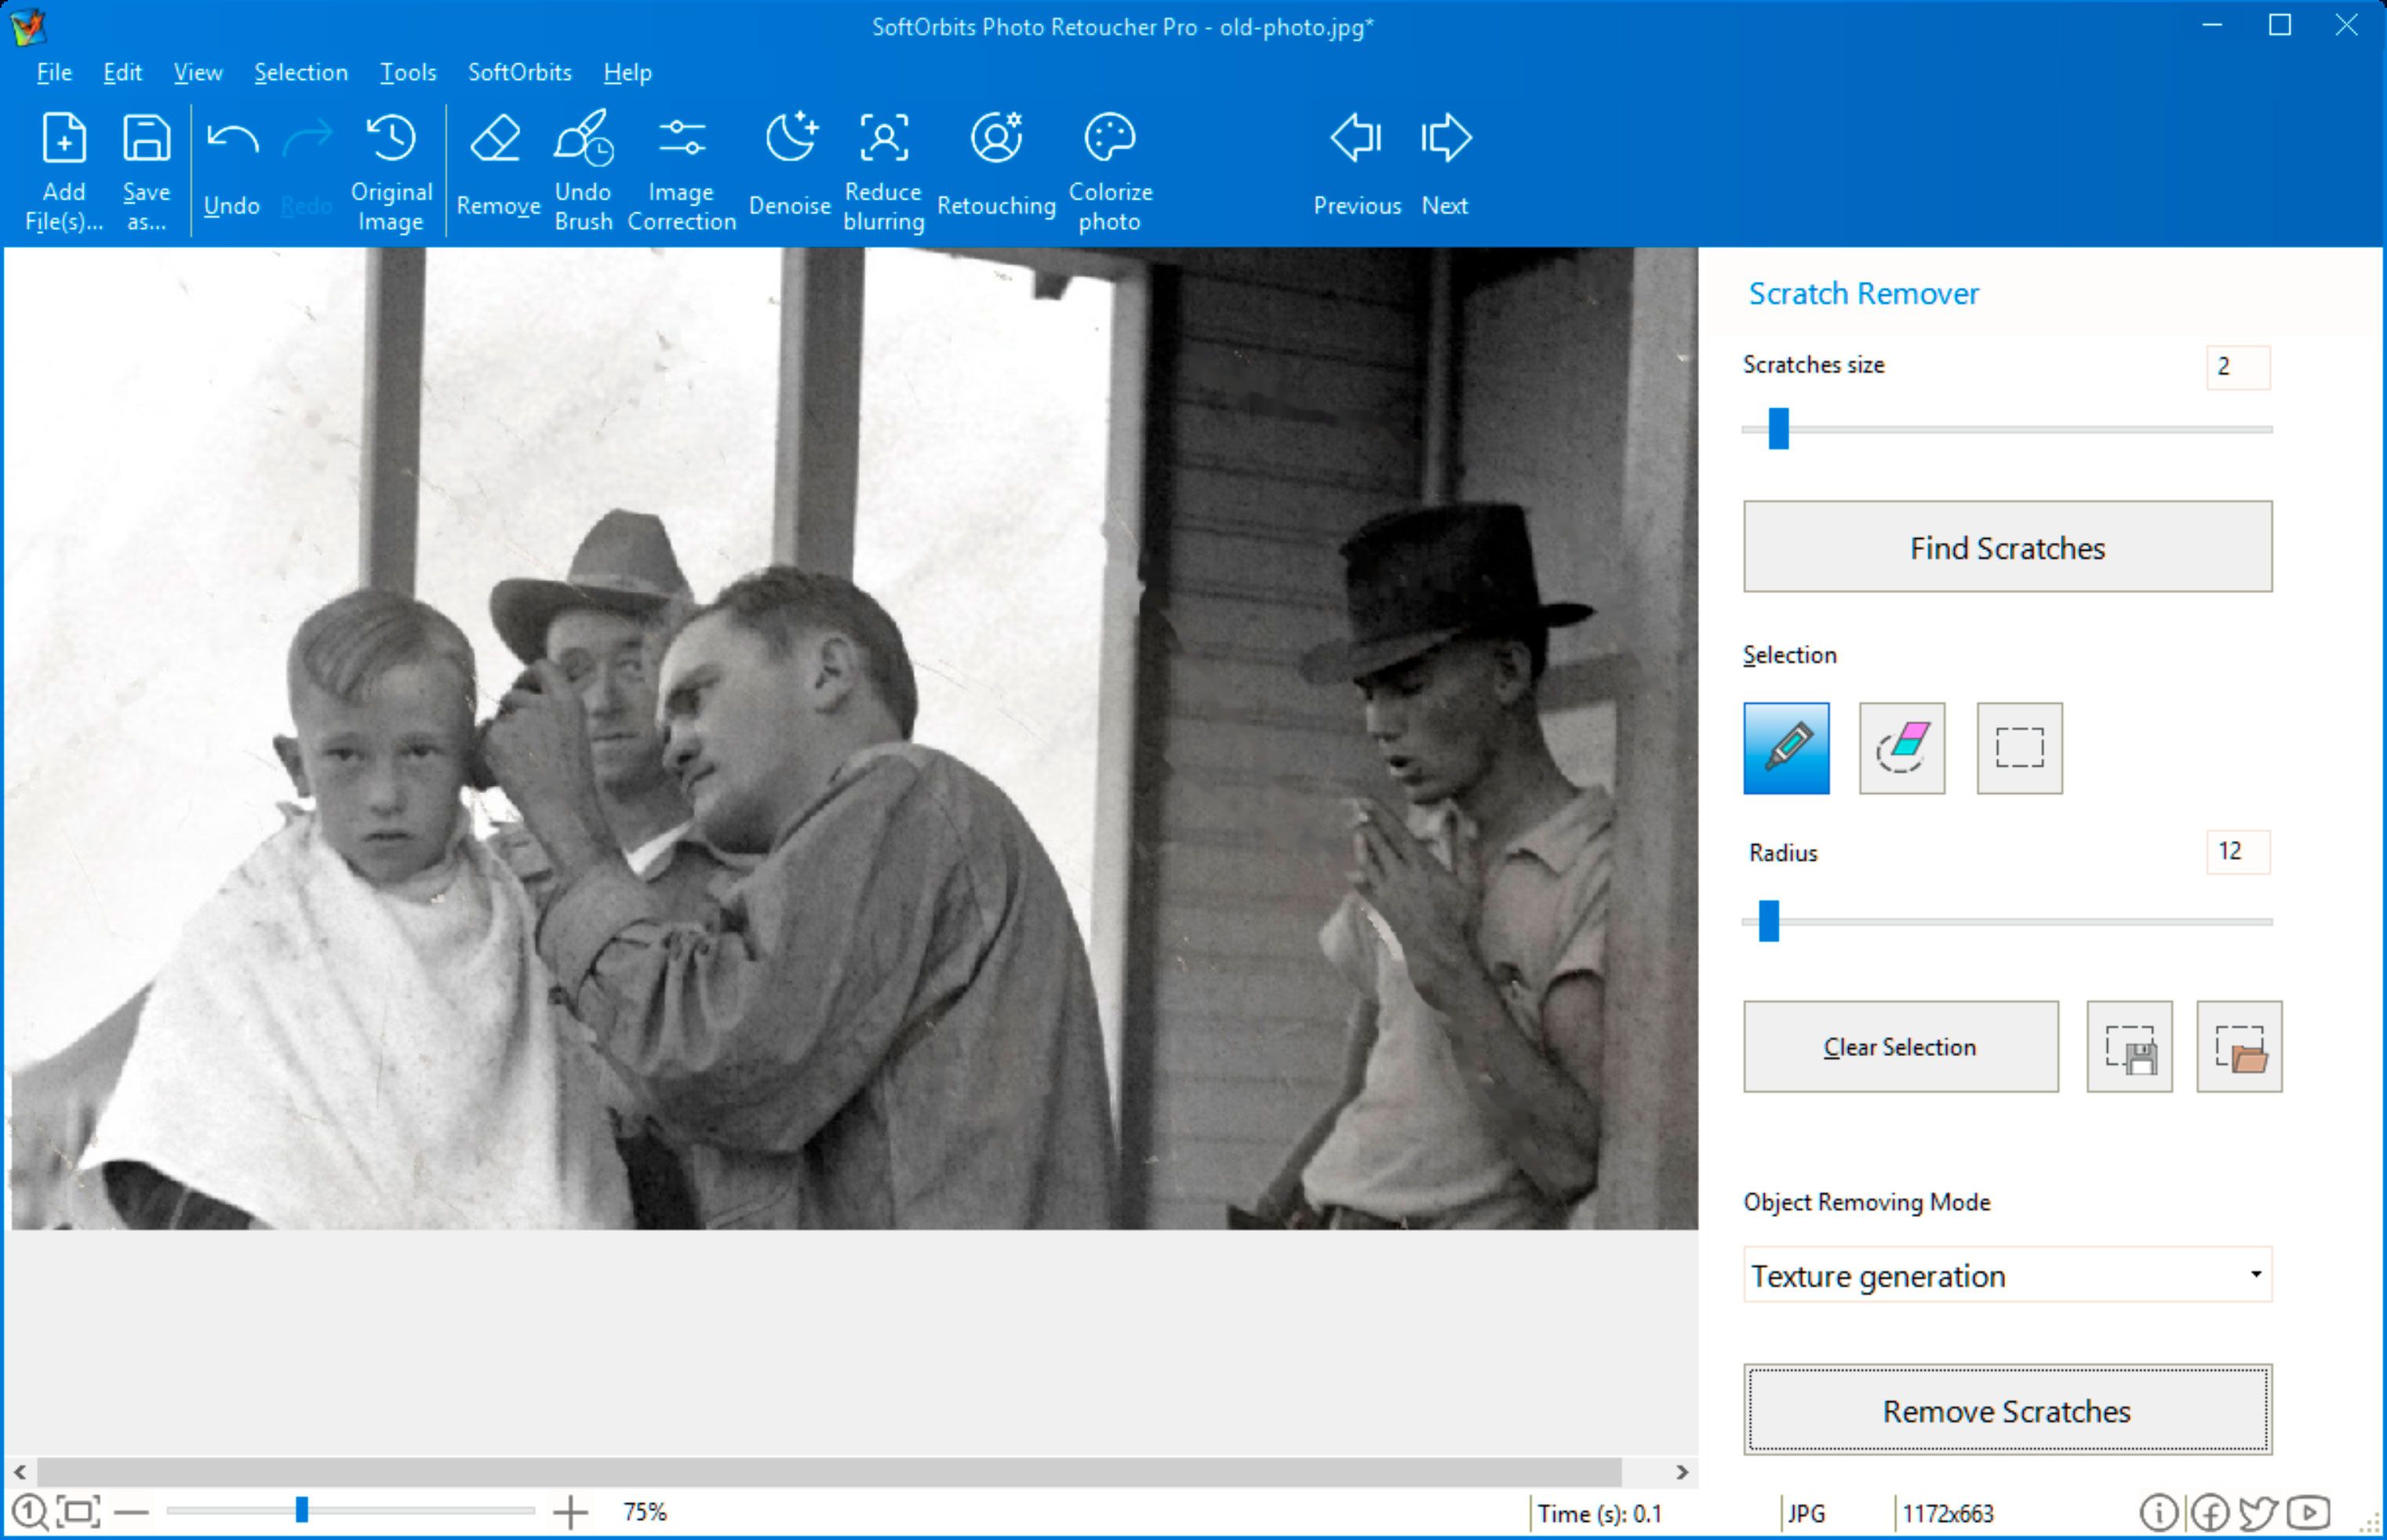Click the rectangular selection tool
Screen dimensions: 2387x1540
click(2017, 748)
